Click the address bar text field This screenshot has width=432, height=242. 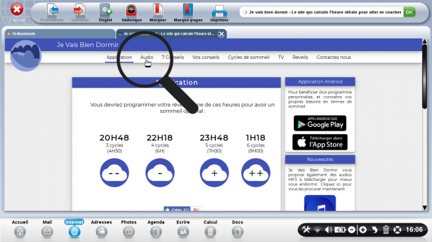[322, 12]
